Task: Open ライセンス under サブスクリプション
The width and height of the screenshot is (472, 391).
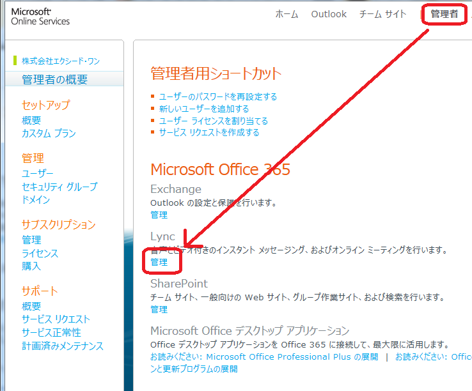Action: pos(40,253)
